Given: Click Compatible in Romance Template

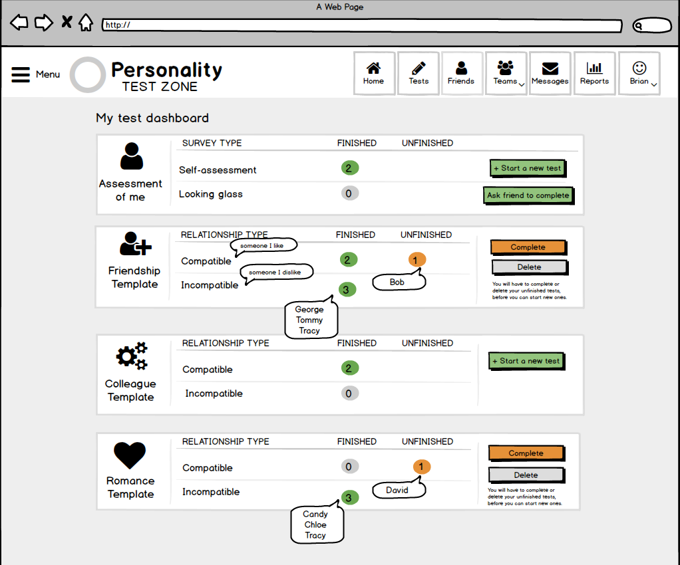Looking at the screenshot, I should (208, 468).
